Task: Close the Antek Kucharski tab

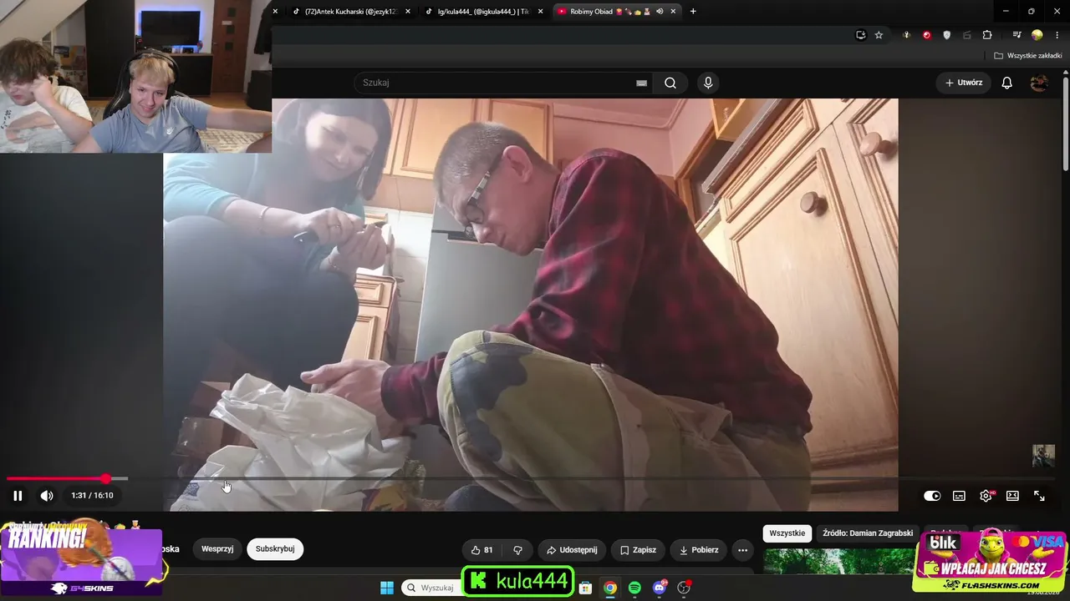Action: (408, 12)
